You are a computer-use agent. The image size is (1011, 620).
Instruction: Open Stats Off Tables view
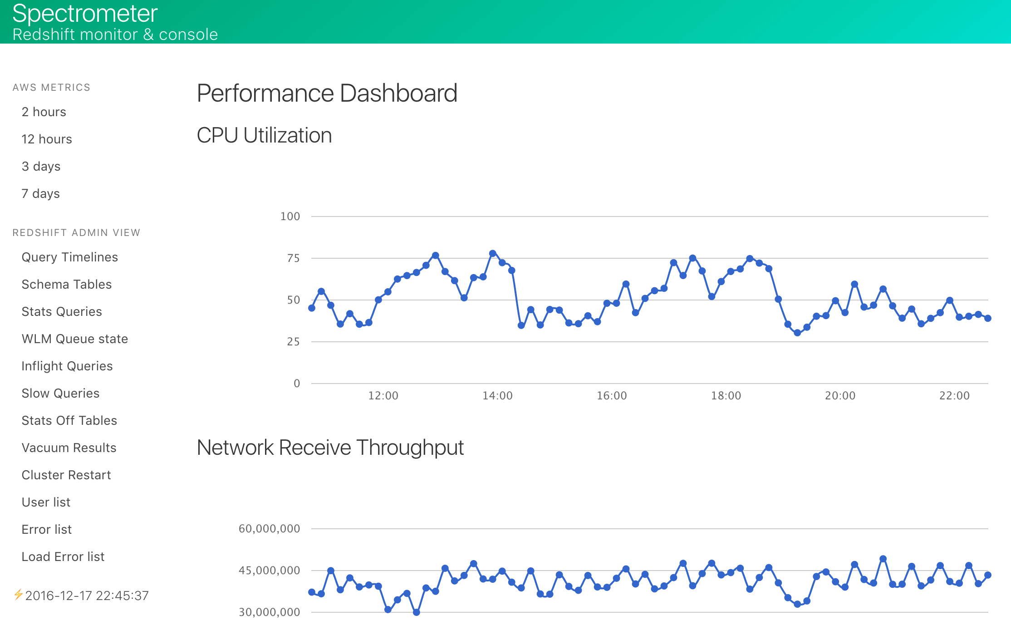[x=69, y=421]
